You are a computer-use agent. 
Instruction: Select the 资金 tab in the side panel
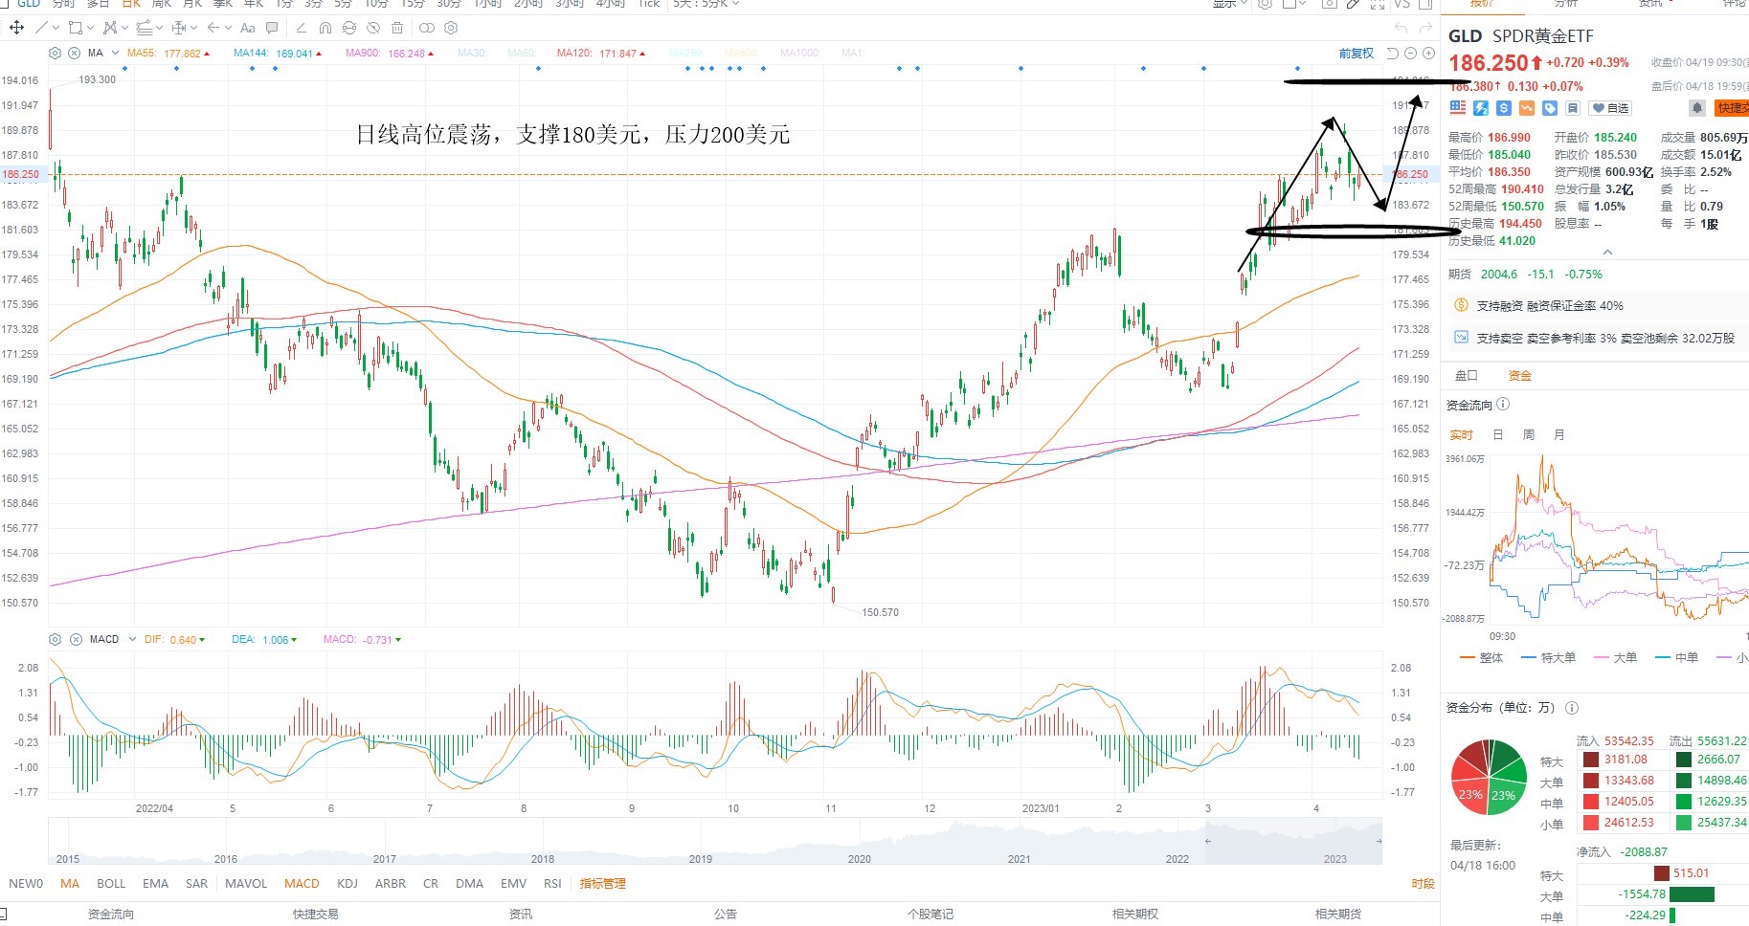pyautogui.click(x=1519, y=375)
